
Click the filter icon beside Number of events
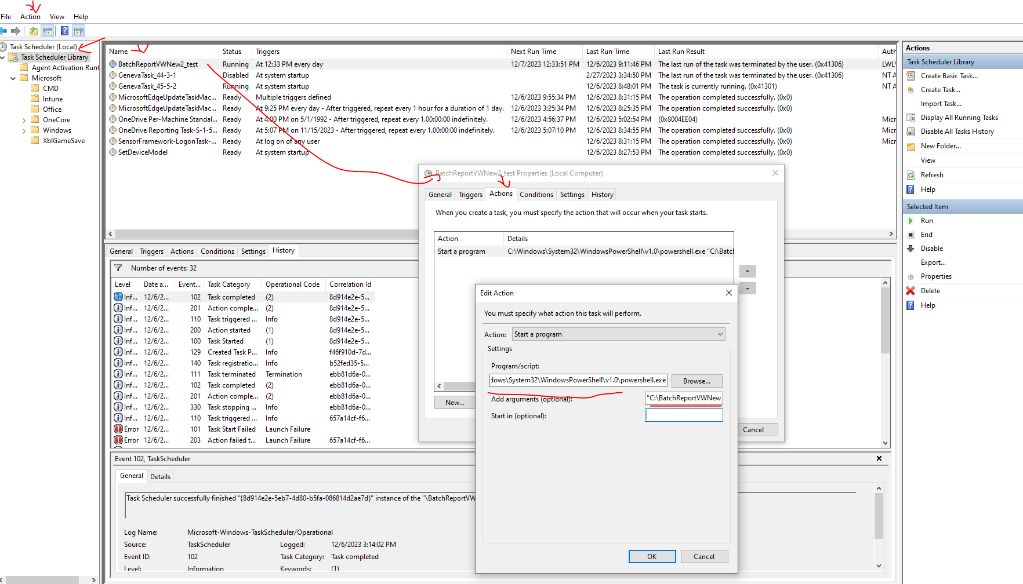118,268
